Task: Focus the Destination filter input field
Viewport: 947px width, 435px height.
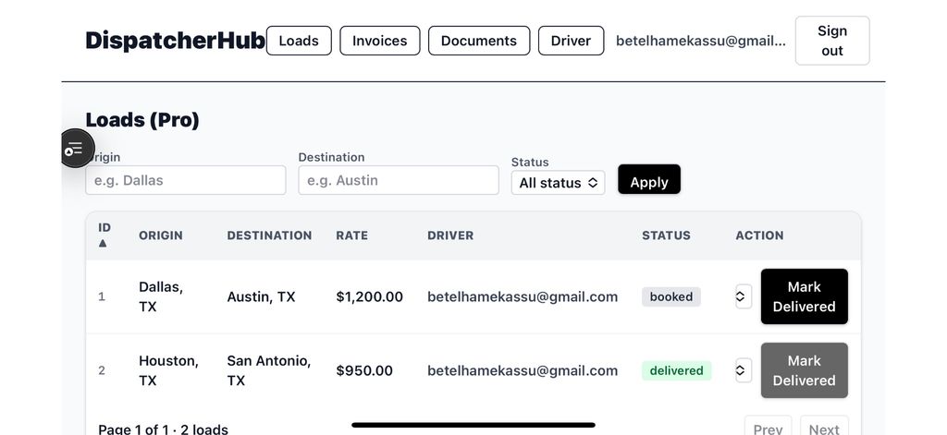Action: point(398,180)
